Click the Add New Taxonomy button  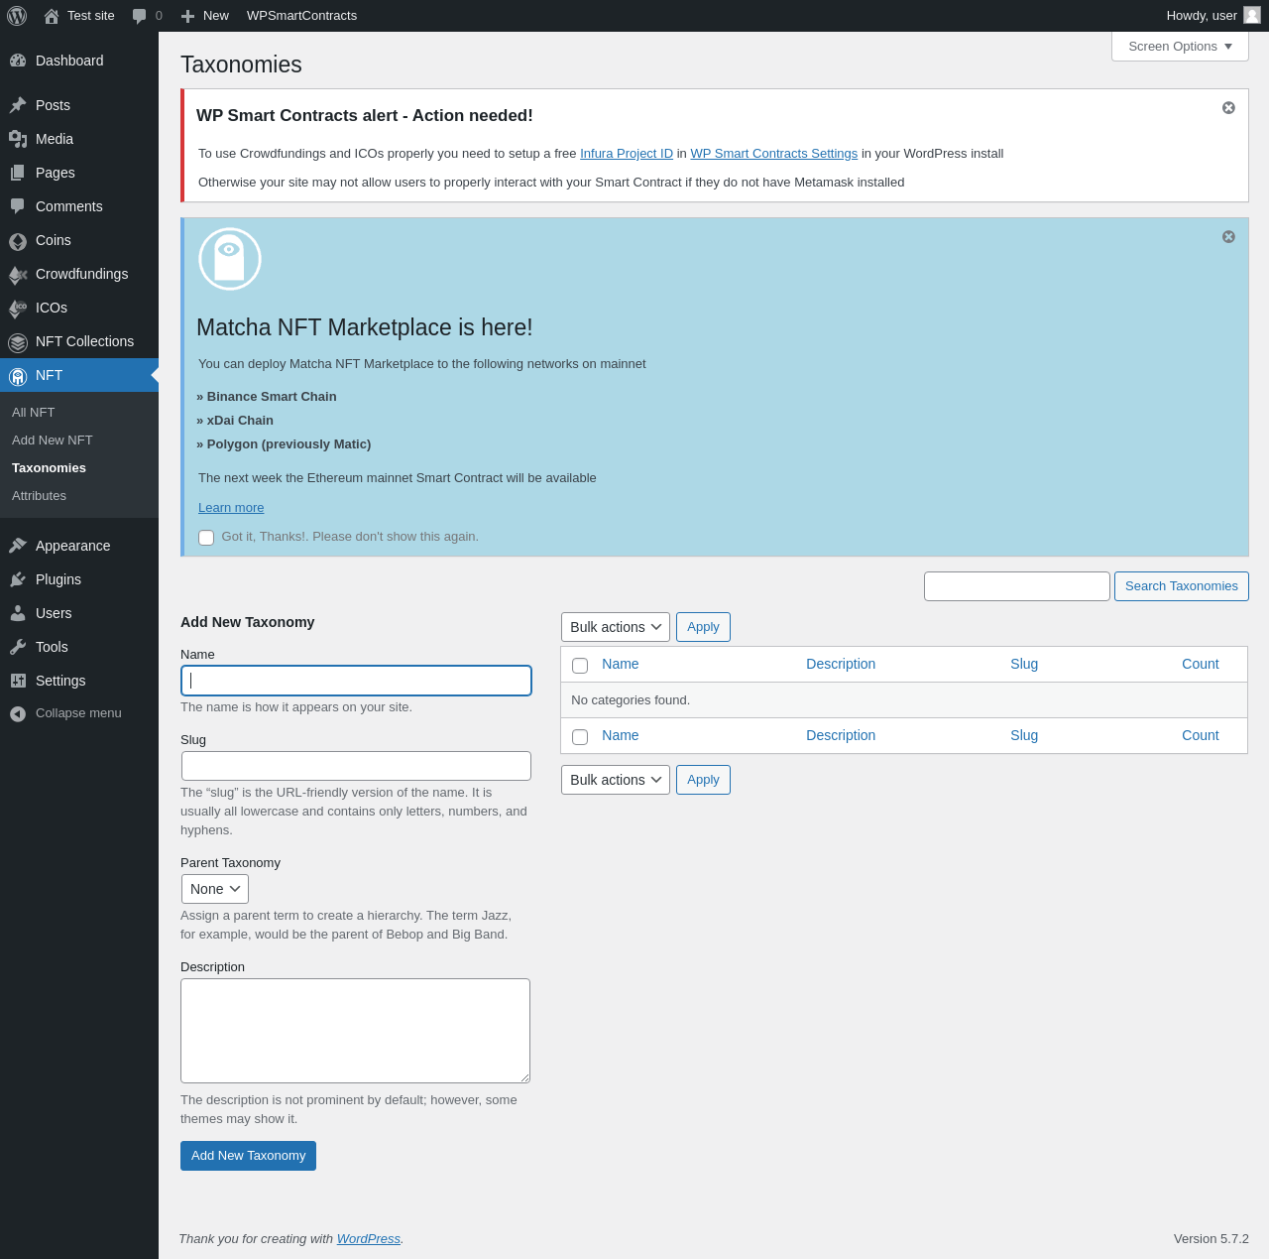248,1156
